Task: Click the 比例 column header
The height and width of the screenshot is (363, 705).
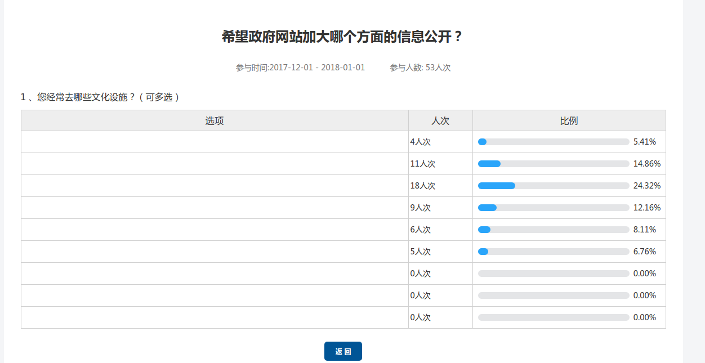Action: (569, 120)
